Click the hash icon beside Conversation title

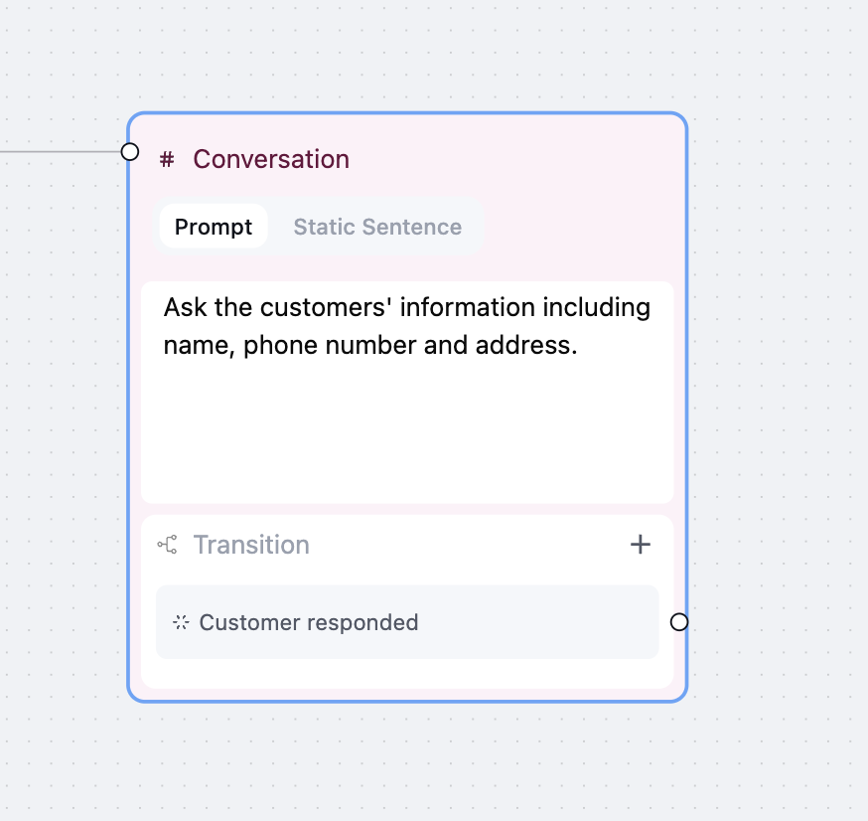tap(167, 160)
